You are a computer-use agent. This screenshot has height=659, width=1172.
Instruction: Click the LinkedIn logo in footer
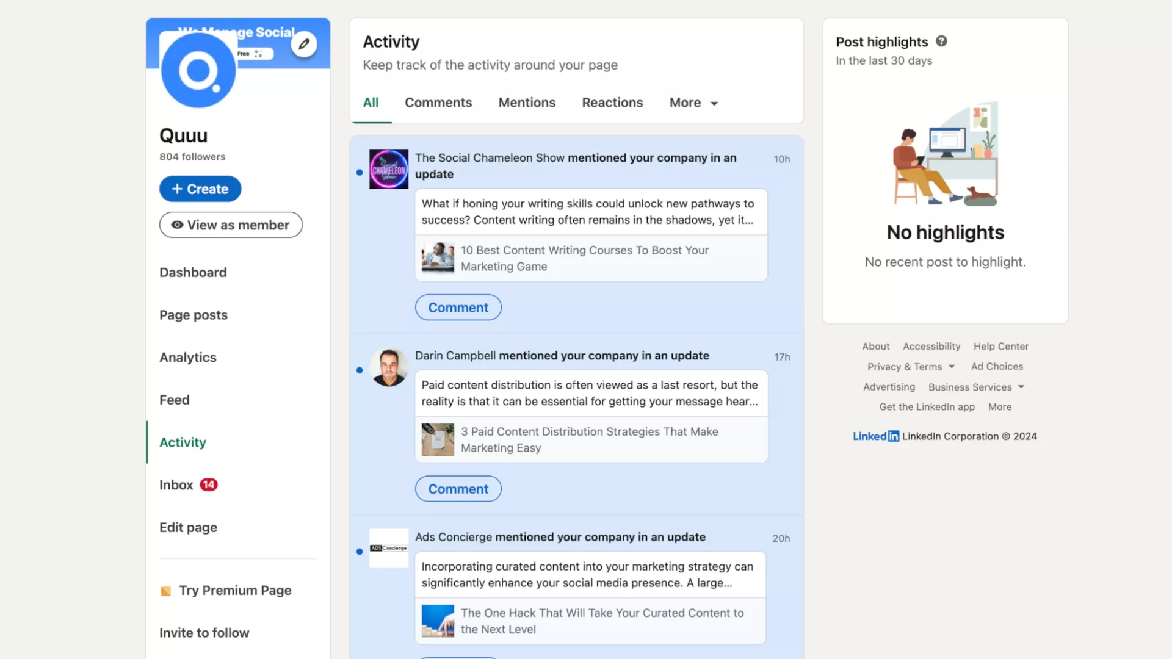[875, 436]
